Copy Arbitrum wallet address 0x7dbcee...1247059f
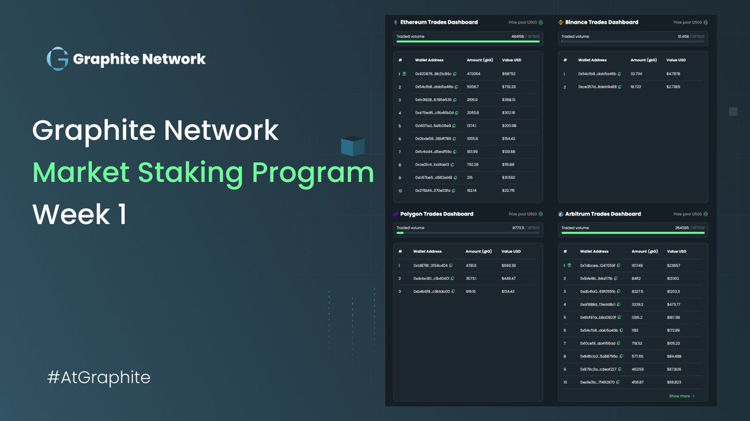 point(618,266)
